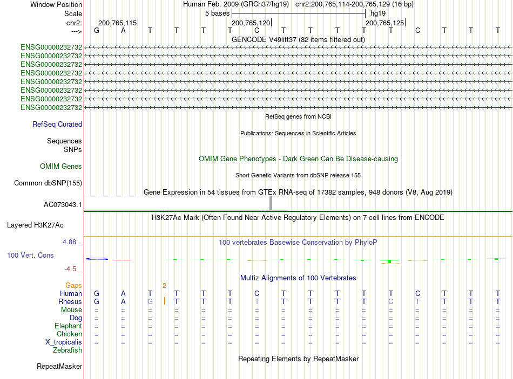Click the 5 bases scale bar

point(299,13)
